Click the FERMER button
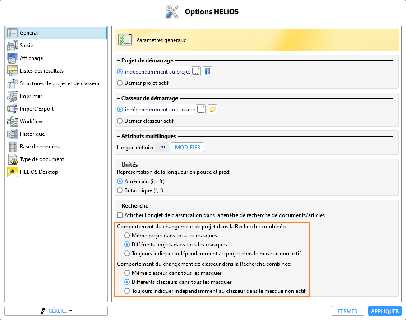This screenshot has height=320, width=406. click(x=347, y=311)
